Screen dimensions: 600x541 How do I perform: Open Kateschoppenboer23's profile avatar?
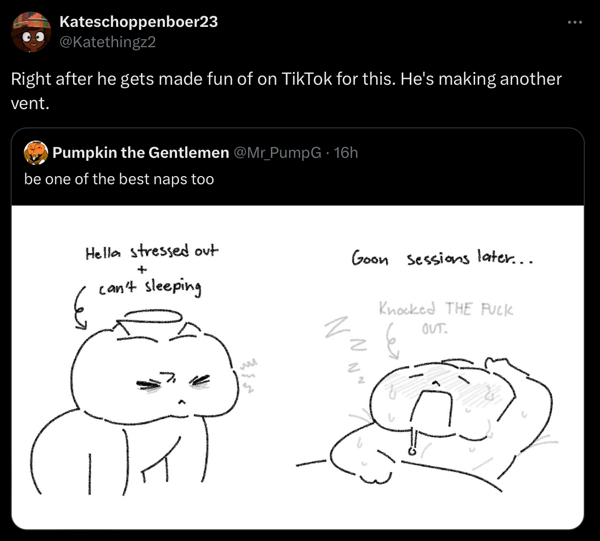pyautogui.click(x=31, y=33)
